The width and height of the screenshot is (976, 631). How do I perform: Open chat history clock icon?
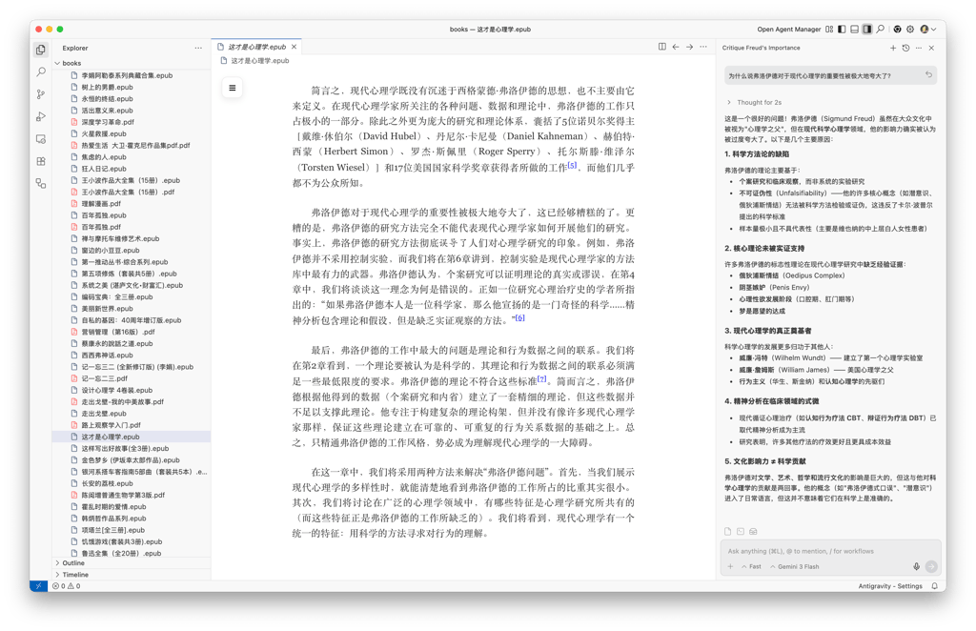pos(905,48)
